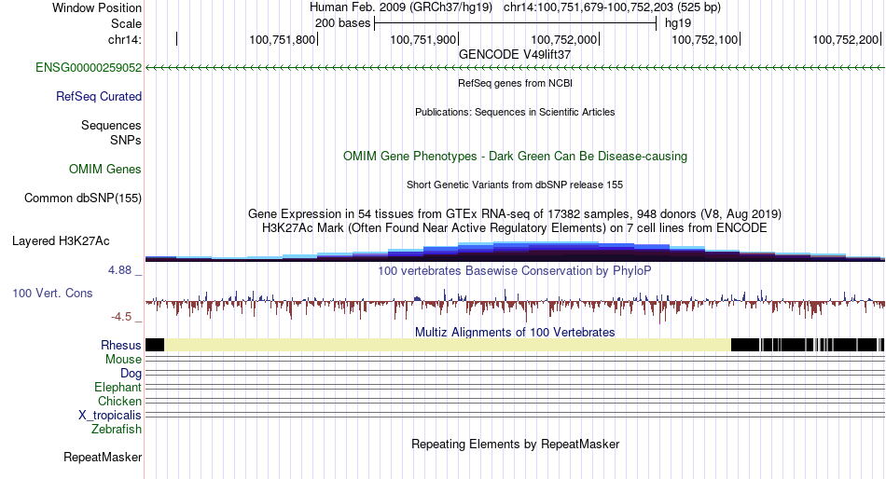The height and width of the screenshot is (479, 886).
Task: Click the GTEx Gene Expression track title
Action: pyautogui.click(x=515, y=214)
